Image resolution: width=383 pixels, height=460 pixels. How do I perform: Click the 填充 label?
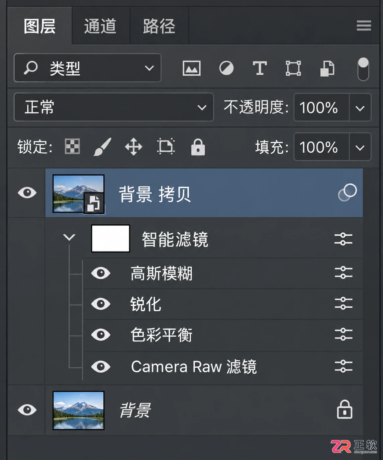click(272, 147)
